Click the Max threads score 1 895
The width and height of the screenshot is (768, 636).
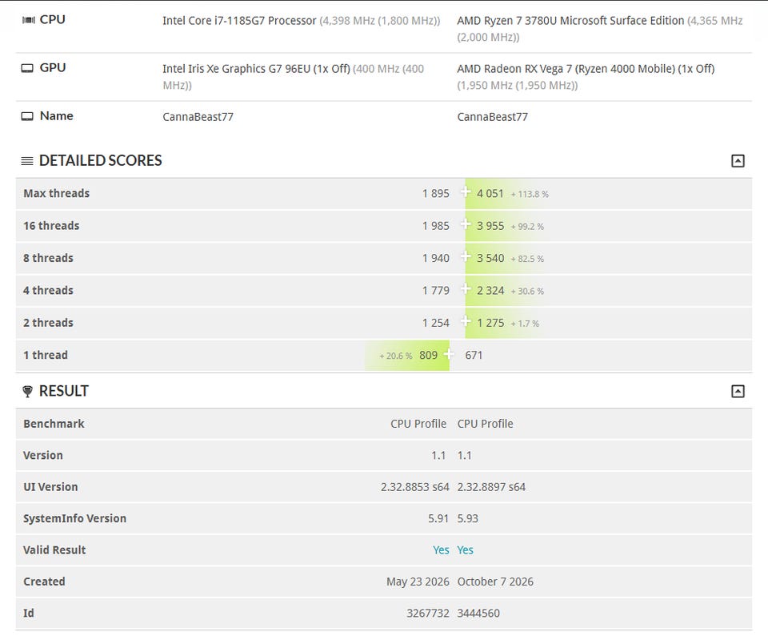click(x=436, y=194)
